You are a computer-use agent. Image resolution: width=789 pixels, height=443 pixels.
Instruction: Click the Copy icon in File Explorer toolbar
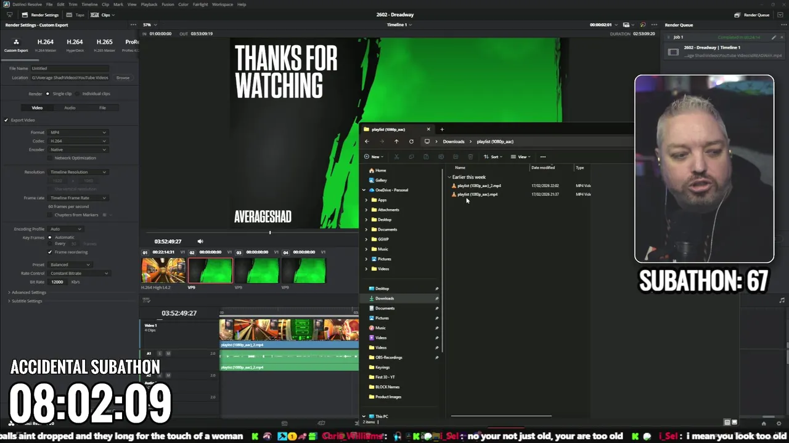click(411, 157)
